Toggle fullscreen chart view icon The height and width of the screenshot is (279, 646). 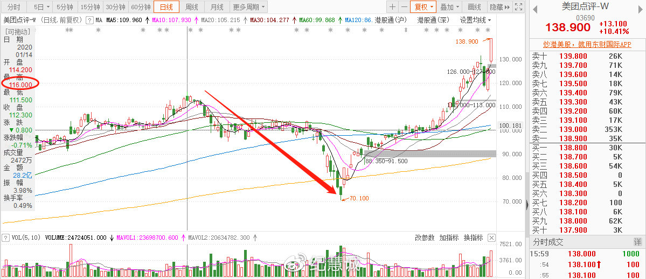[519, 6]
